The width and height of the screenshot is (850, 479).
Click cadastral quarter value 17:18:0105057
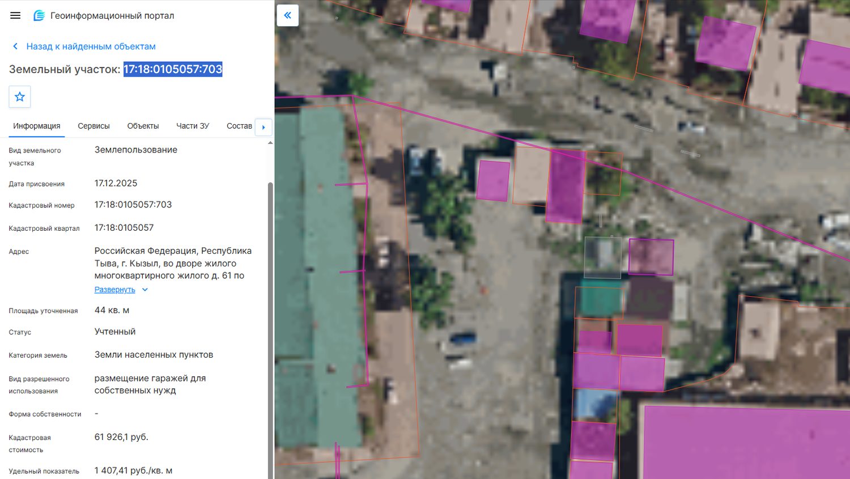[x=124, y=228]
